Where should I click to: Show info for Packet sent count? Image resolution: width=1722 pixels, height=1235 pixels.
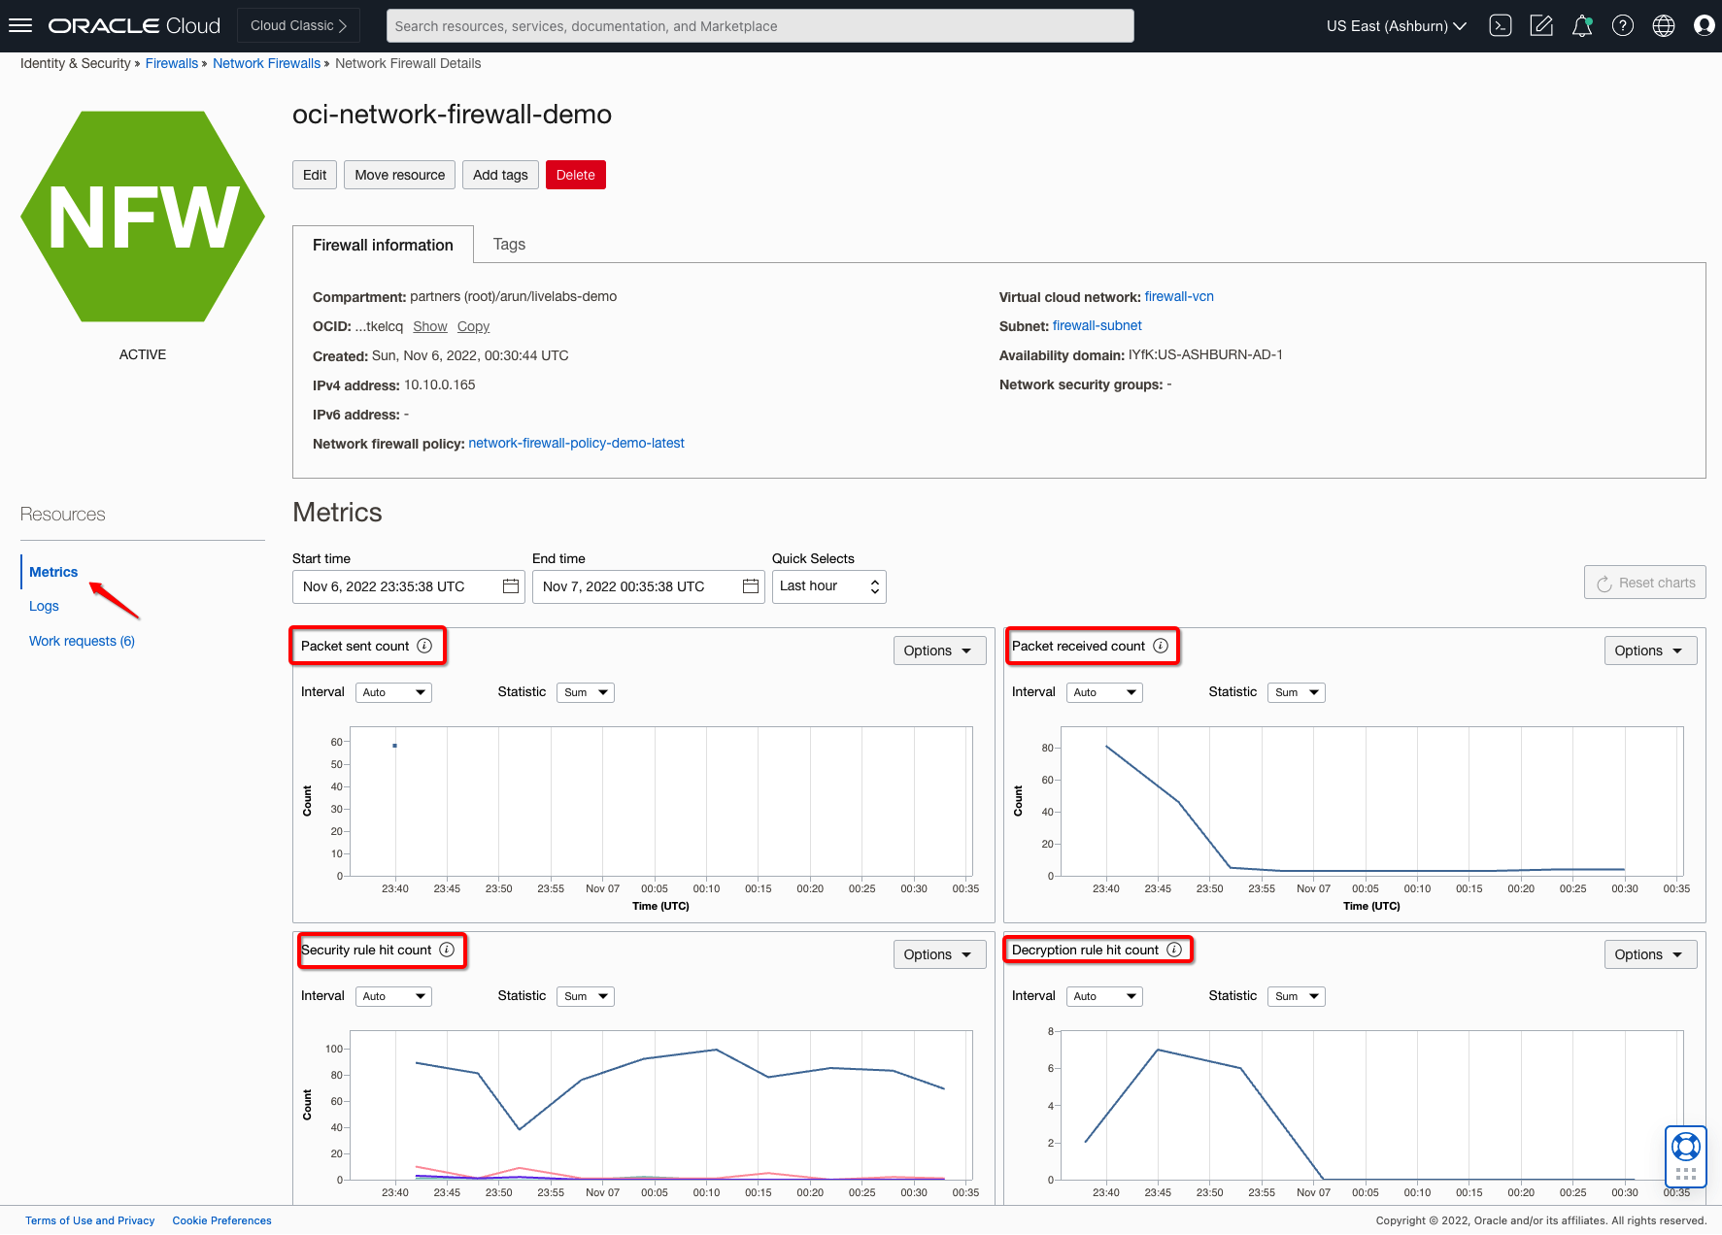pos(424,647)
